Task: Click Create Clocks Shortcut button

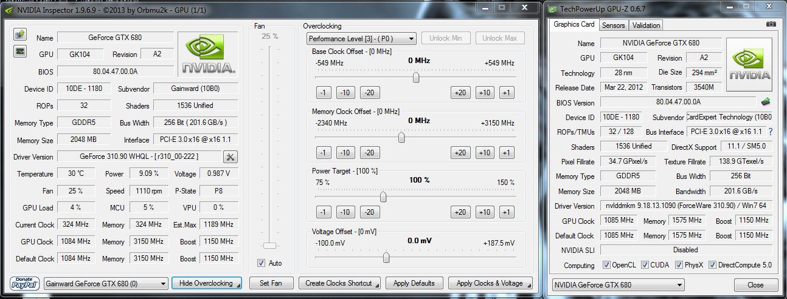Action: (340, 283)
